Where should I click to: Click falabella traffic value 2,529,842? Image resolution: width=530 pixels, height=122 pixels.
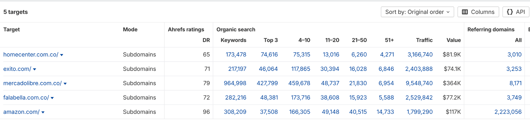(419, 97)
